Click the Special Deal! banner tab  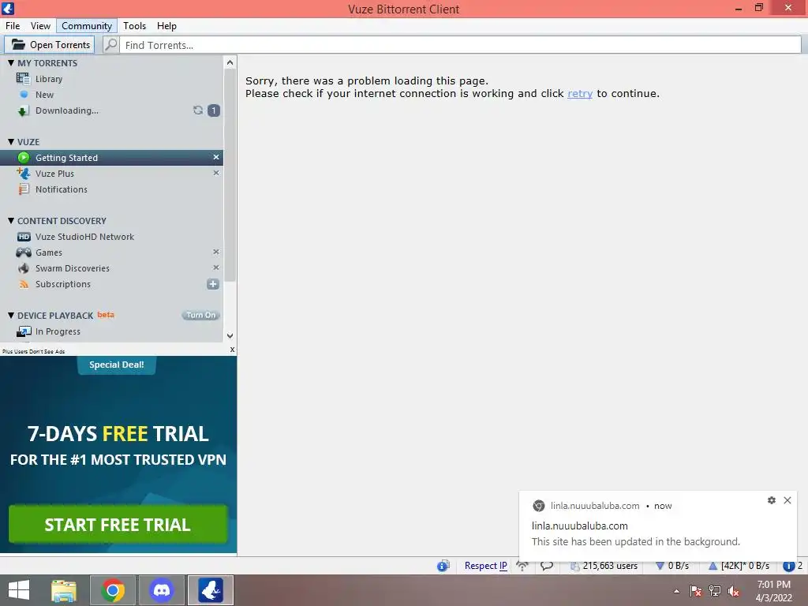[x=117, y=365]
